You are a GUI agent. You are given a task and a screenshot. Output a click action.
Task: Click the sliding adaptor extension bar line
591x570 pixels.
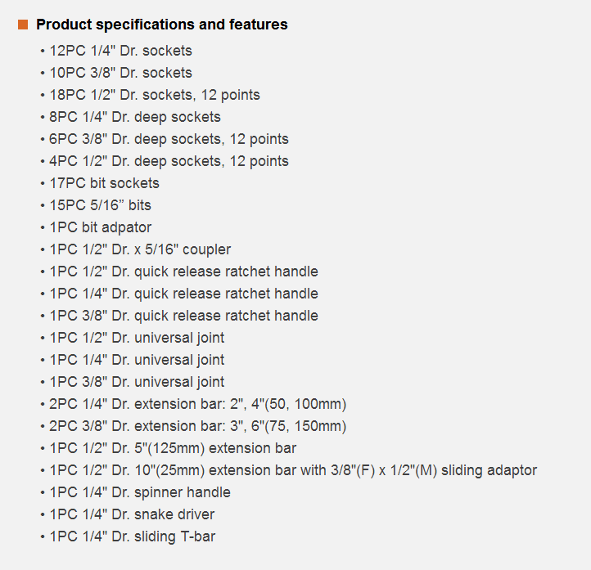pos(293,470)
